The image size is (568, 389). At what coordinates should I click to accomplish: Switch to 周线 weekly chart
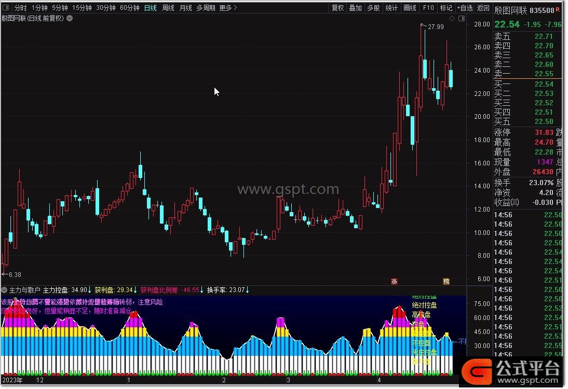click(x=168, y=8)
